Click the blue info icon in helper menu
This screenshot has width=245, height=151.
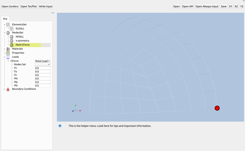click(60, 126)
